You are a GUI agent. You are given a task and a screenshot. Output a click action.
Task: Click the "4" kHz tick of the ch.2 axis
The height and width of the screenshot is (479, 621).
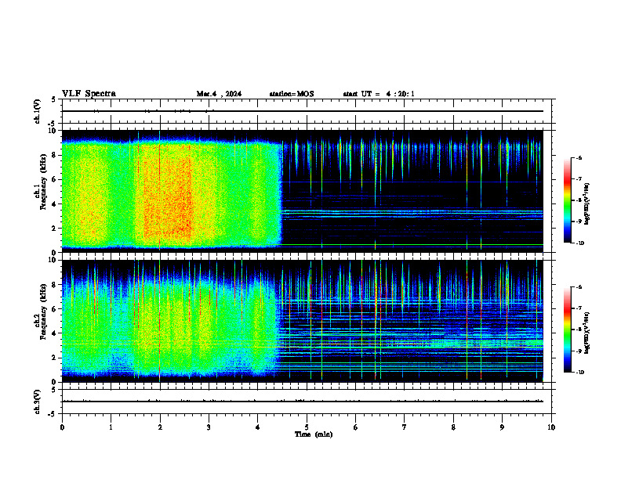54,333
